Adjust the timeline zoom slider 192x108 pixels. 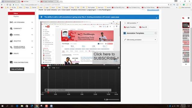point(113,100)
